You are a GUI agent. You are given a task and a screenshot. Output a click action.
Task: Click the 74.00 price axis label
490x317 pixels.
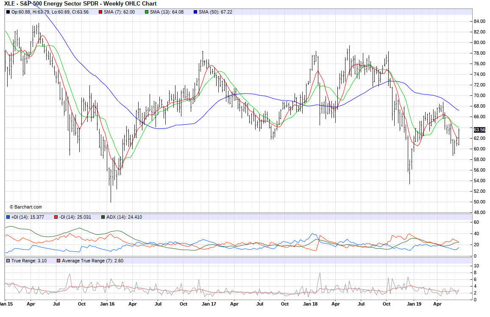click(480, 74)
